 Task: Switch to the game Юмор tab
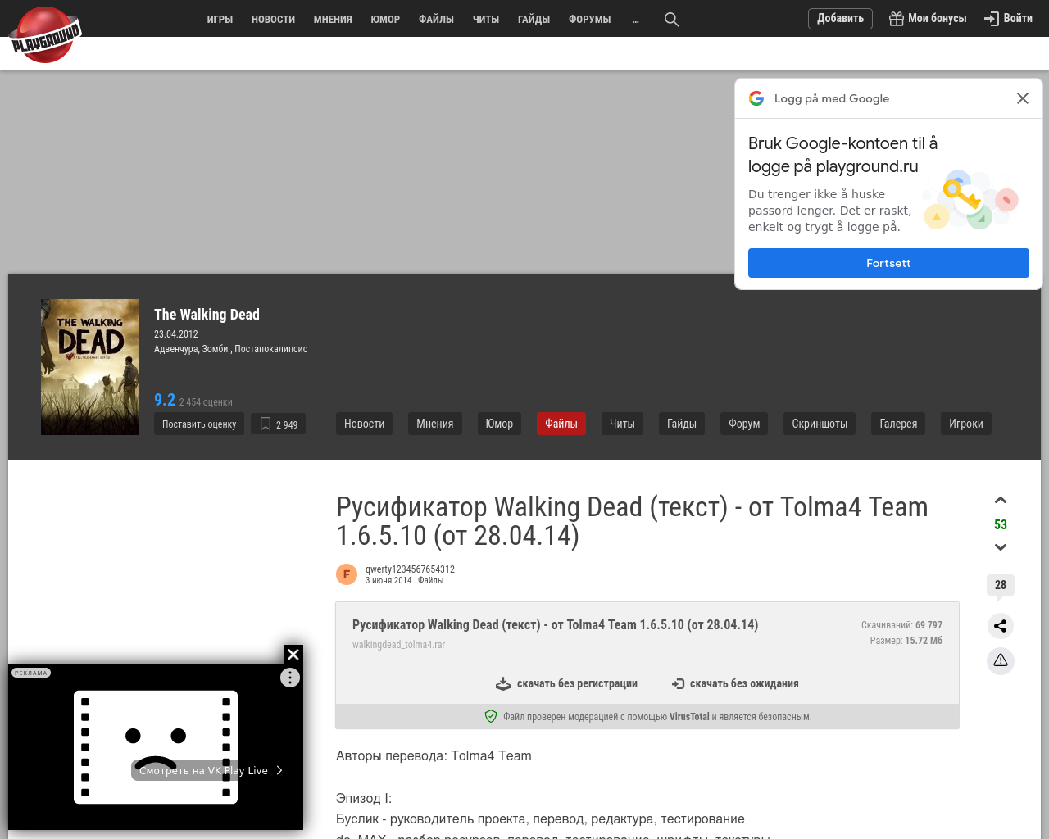(499, 424)
